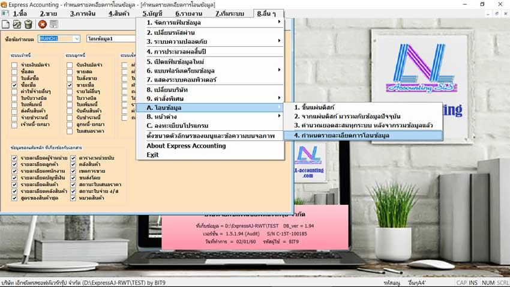Minimize the inner child window
Viewport: 510px width, 287px height.
click(488, 14)
